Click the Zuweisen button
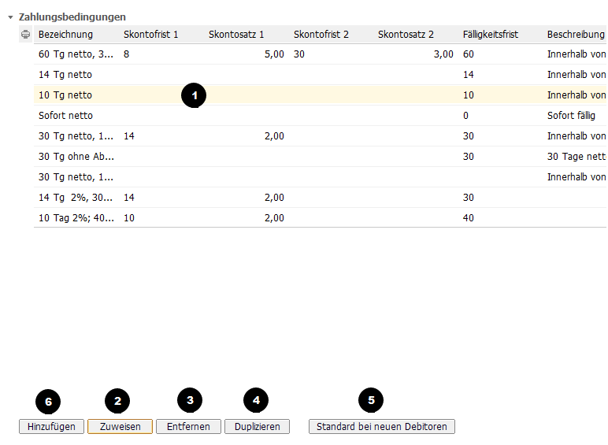Screen dimensions: 608x445 click(x=120, y=426)
